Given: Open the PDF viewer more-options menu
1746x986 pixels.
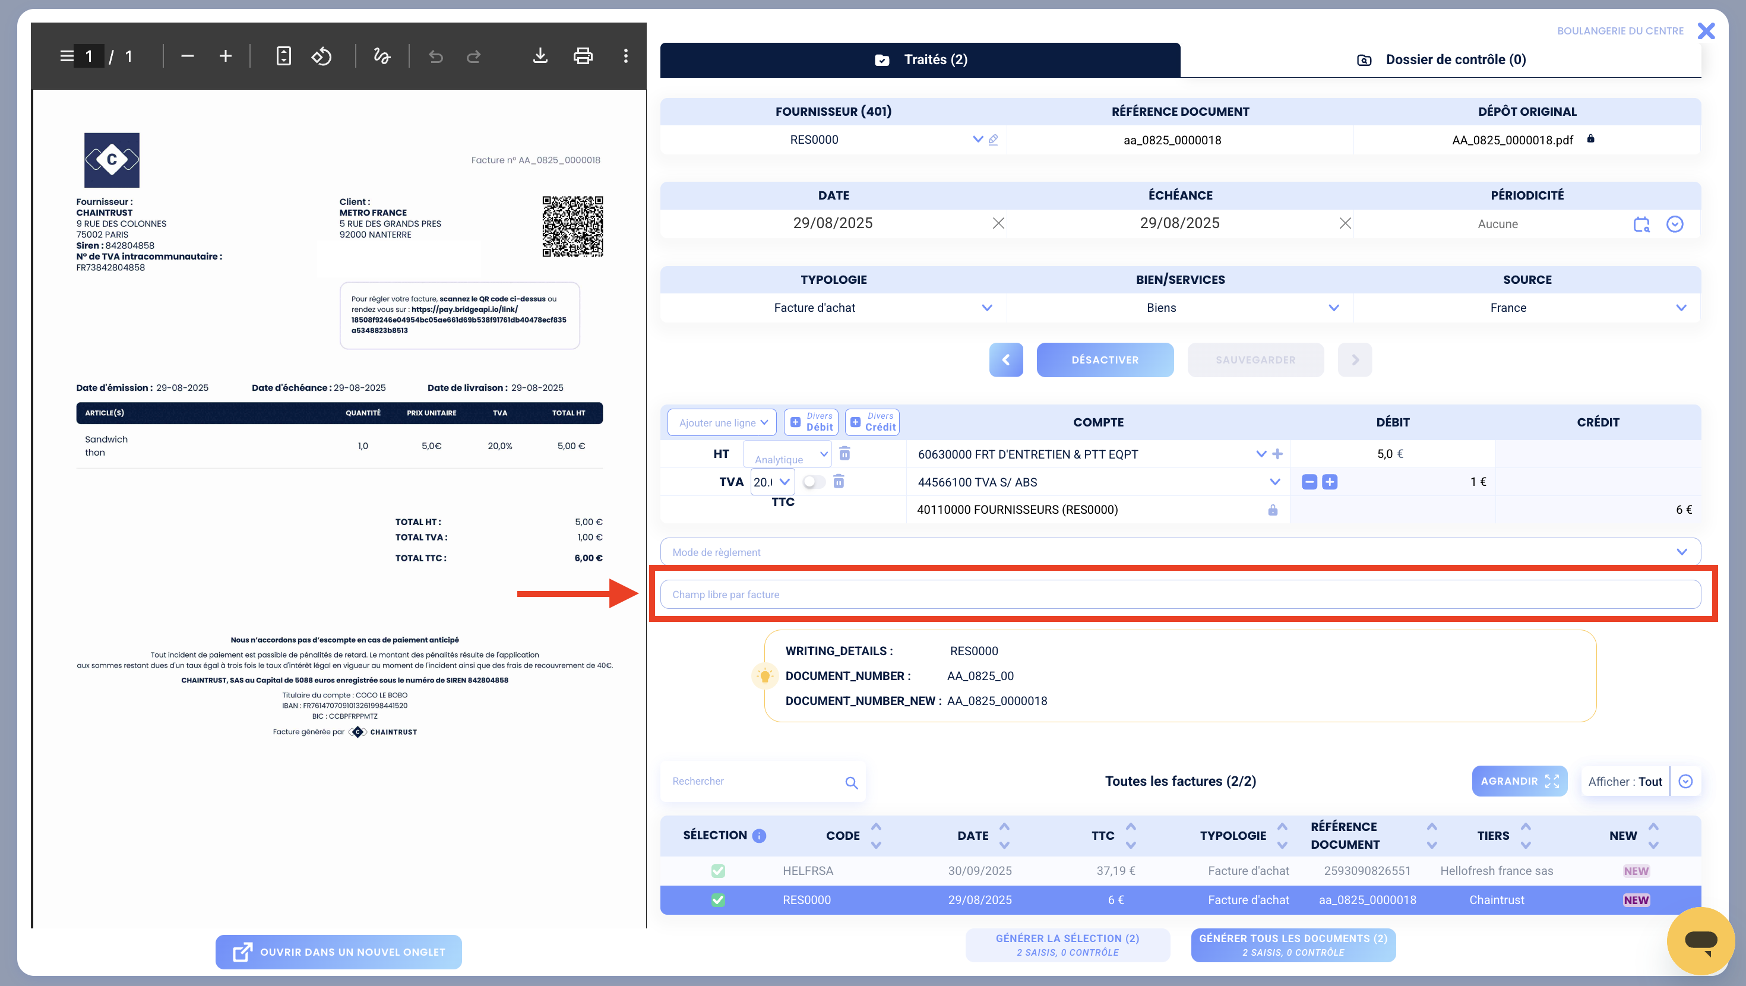Looking at the screenshot, I should coord(625,56).
